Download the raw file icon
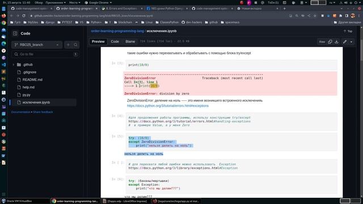 336,41
